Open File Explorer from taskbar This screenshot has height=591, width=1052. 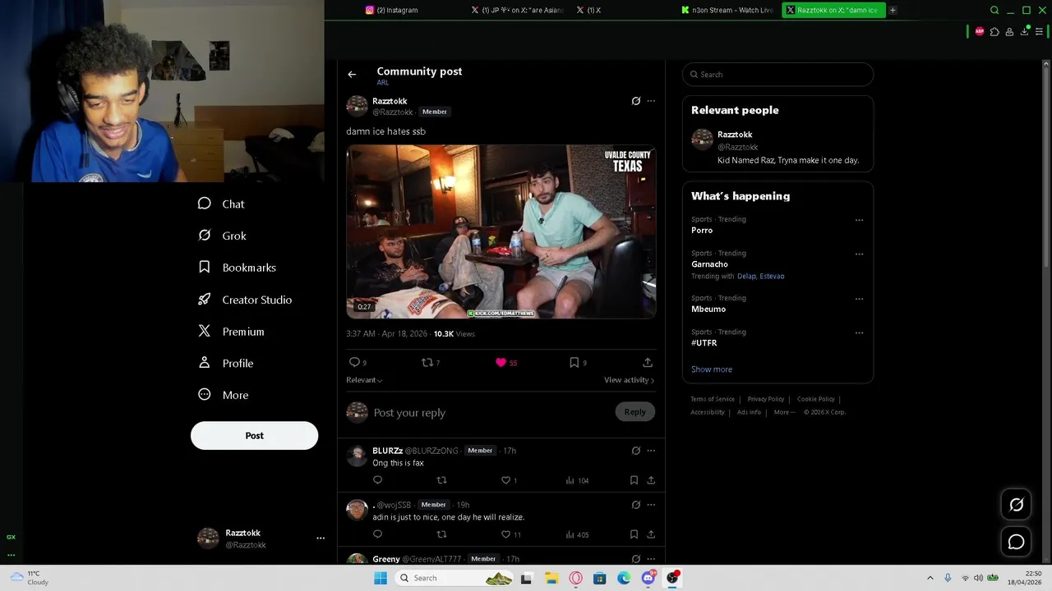551,578
